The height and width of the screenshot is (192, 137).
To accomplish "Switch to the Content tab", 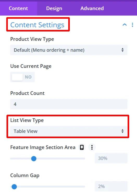I will point(18,8).
